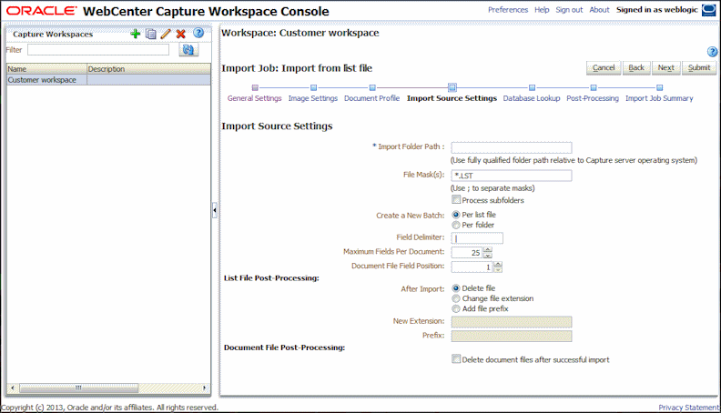Open Capture Workspaces panel help icon
This screenshot has width=721, height=413.
click(x=198, y=33)
